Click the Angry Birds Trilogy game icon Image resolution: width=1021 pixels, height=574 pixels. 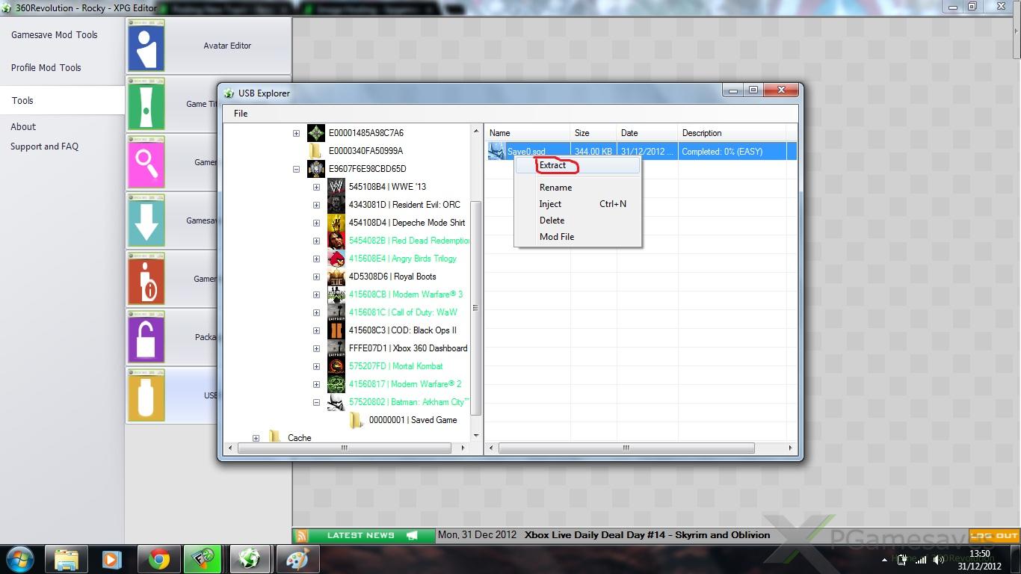point(336,259)
